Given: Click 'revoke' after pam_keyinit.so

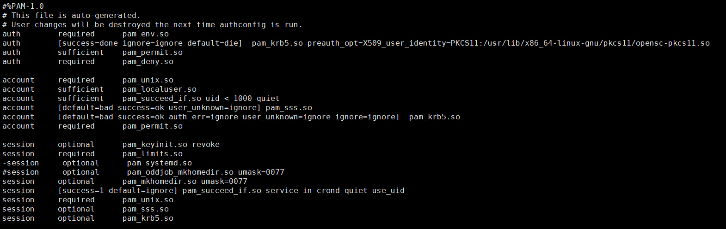Looking at the screenshot, I should pos(206,145).
